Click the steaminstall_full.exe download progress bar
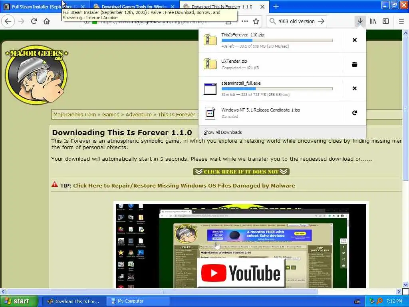Viewport: 409px width, 307px height. pos(277,89)
